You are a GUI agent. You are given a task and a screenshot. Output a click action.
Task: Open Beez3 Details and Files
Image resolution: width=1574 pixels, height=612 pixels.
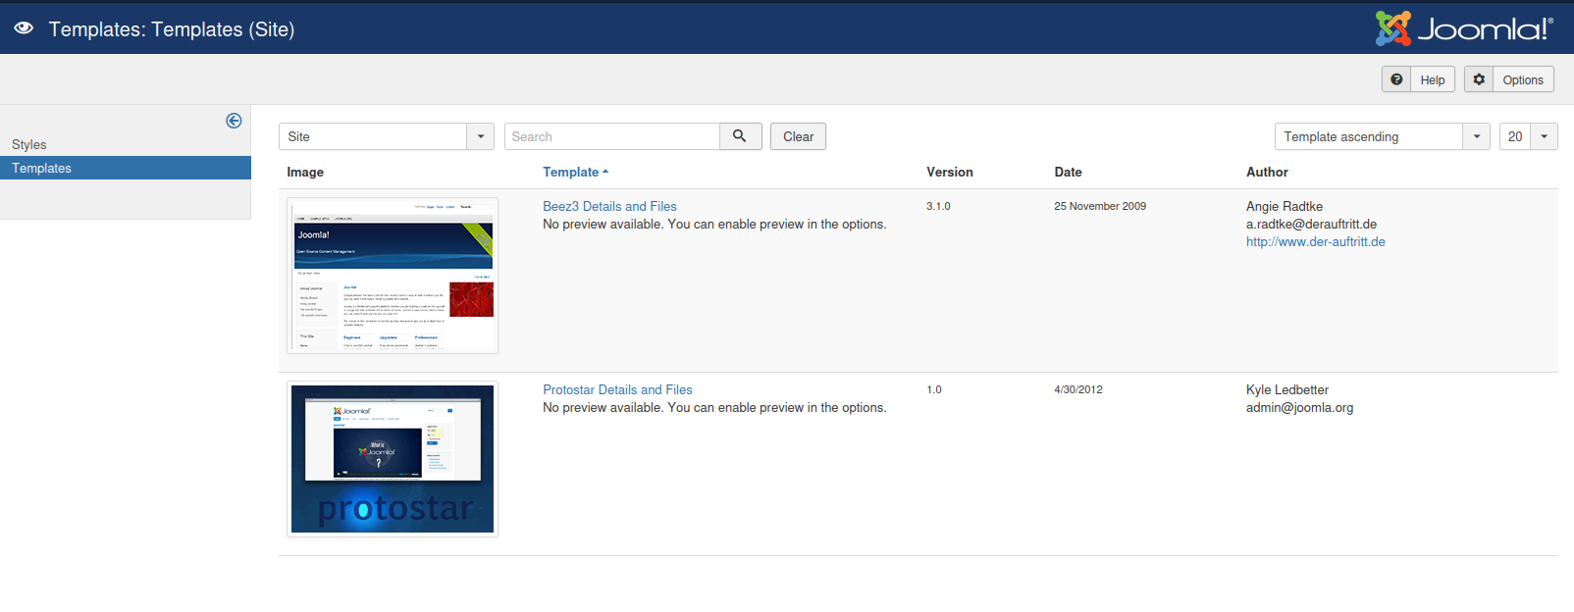609,206
